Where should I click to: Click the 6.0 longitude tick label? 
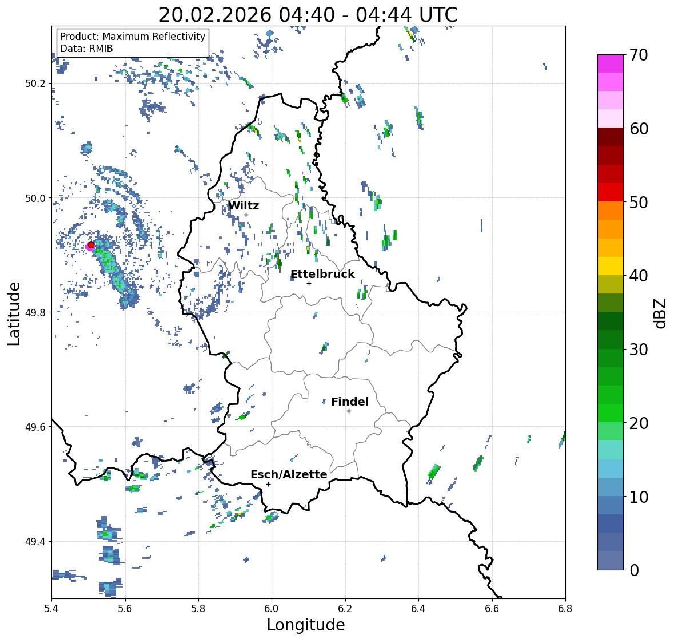(x=272, y=609)
